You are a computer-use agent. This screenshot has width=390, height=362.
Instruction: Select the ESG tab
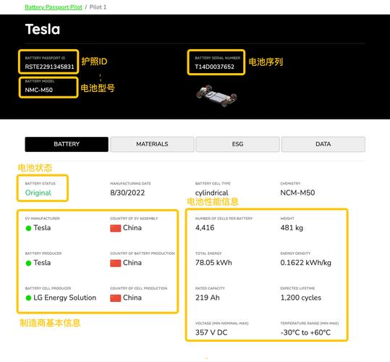(x=237, y=144)
